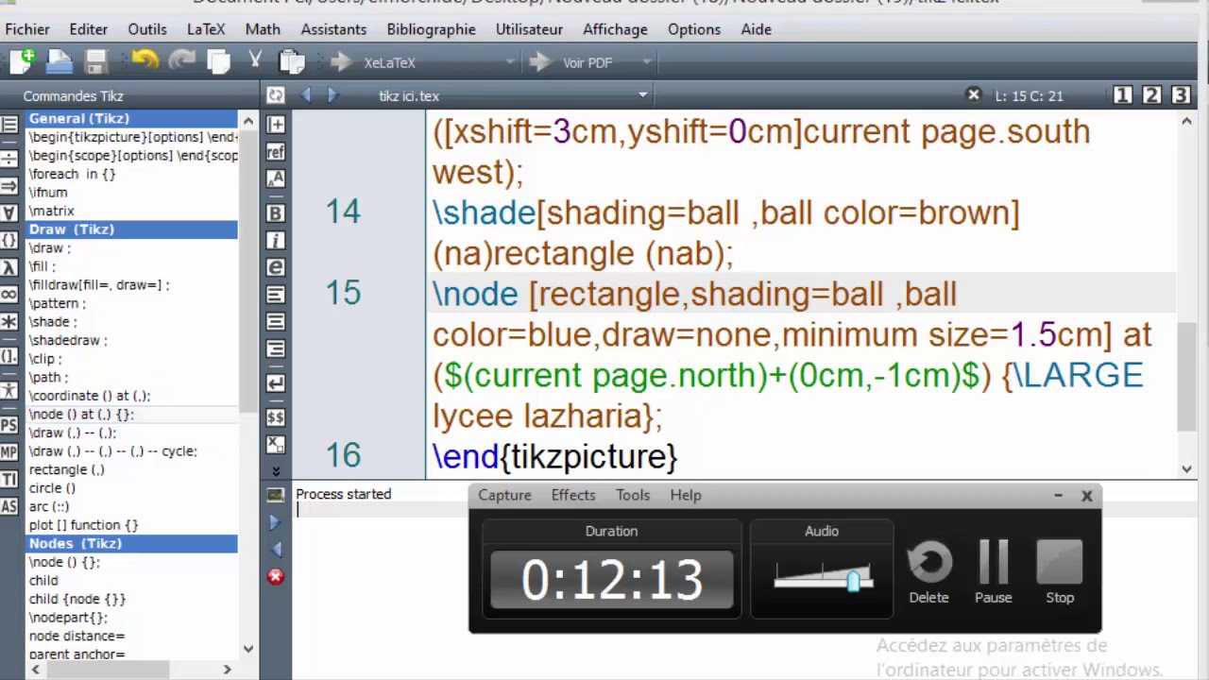Open the Bibliographie menu
Image resolution: width=1209 pixels, height=680 pixels.
point(431,29)
